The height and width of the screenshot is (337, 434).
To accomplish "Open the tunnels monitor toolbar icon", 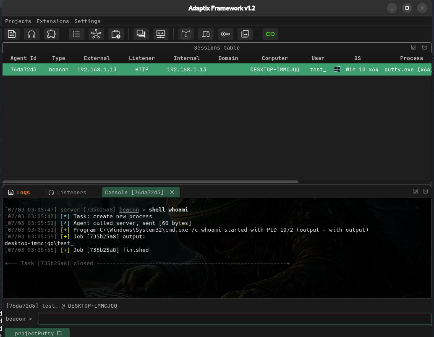I will click(161, 34).
